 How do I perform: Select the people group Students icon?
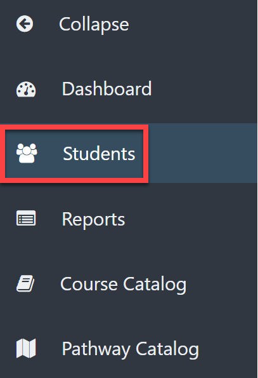(27, 153)
